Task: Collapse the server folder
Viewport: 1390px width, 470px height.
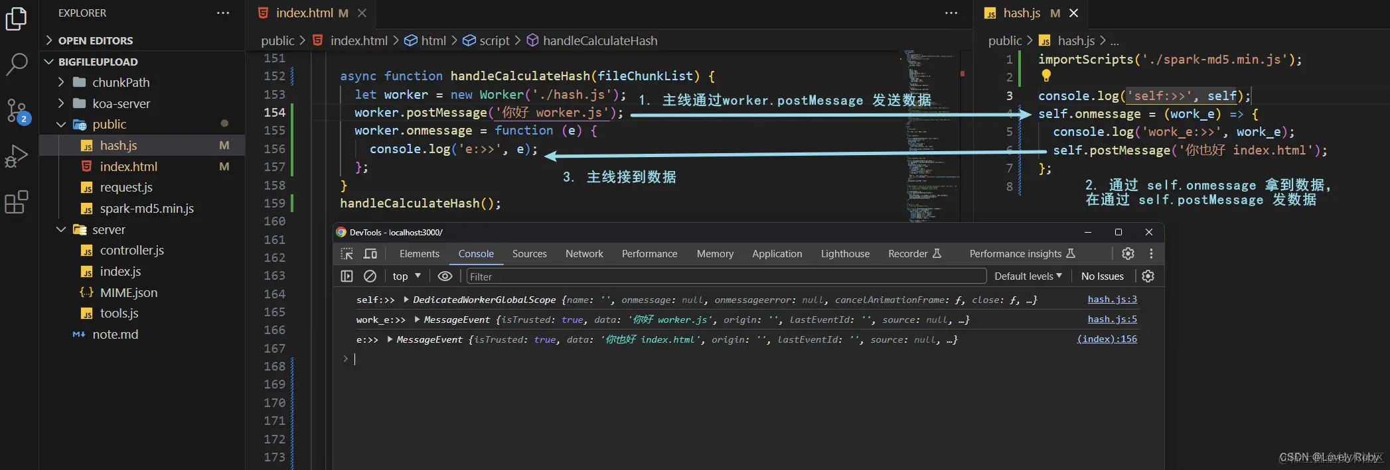Action: coord(61,229)
